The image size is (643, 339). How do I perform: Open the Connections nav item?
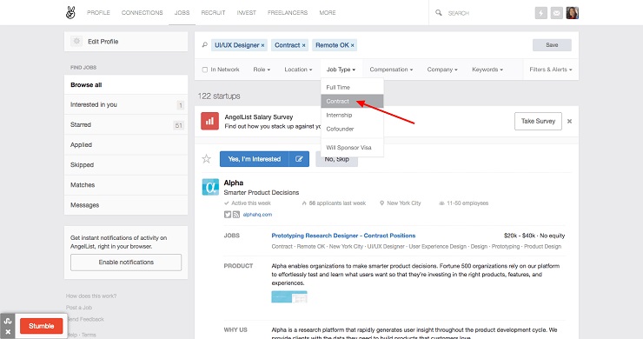[x=142, y=13]
